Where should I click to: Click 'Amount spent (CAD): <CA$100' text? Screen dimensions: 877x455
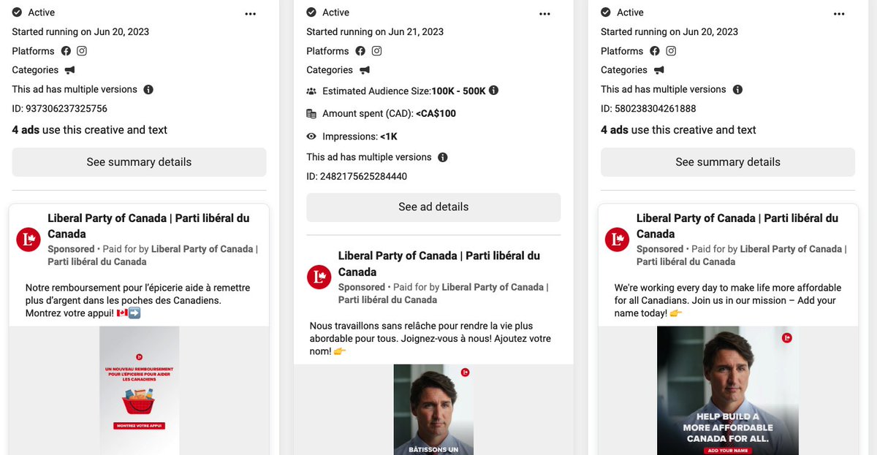pos(389,113)
